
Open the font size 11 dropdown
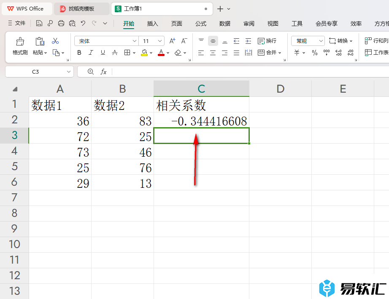pos(160,41)
